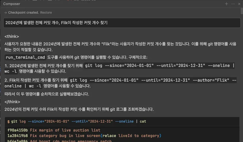
Task: Close the Composer panel
Action: [239, 4]
